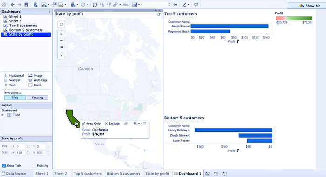Screen dimensions: 326x177
Task: Click the new story icon in the bottom tab bar
Action: 224,174
